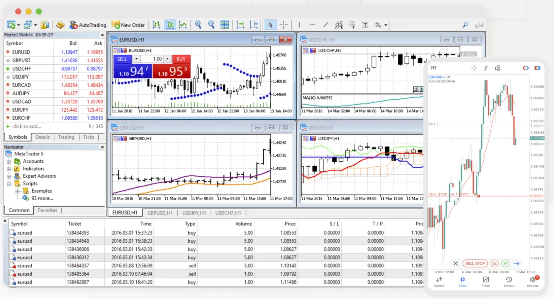Open the H1 timeframe selector in the mobile chart
Image resolution: width=554 pixels, height=299 pixels.
pyautogui.click(x=434, y=68)
